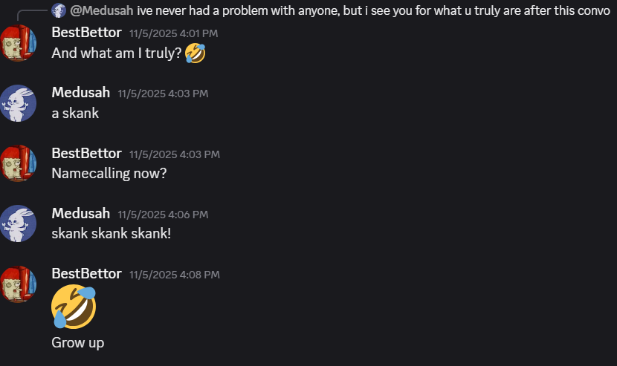Open BestBettor's avatar on the 4:08 PM message

(18, 284)
